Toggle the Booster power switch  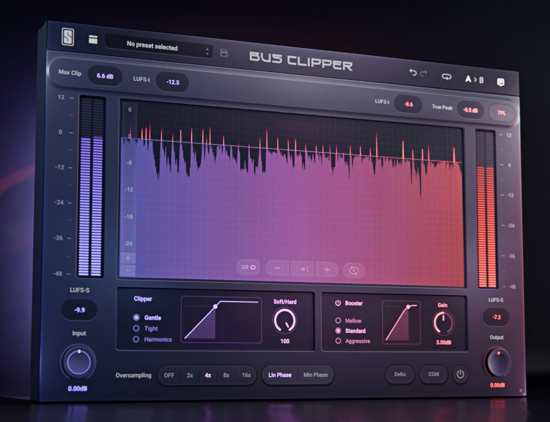click(338, 303)
